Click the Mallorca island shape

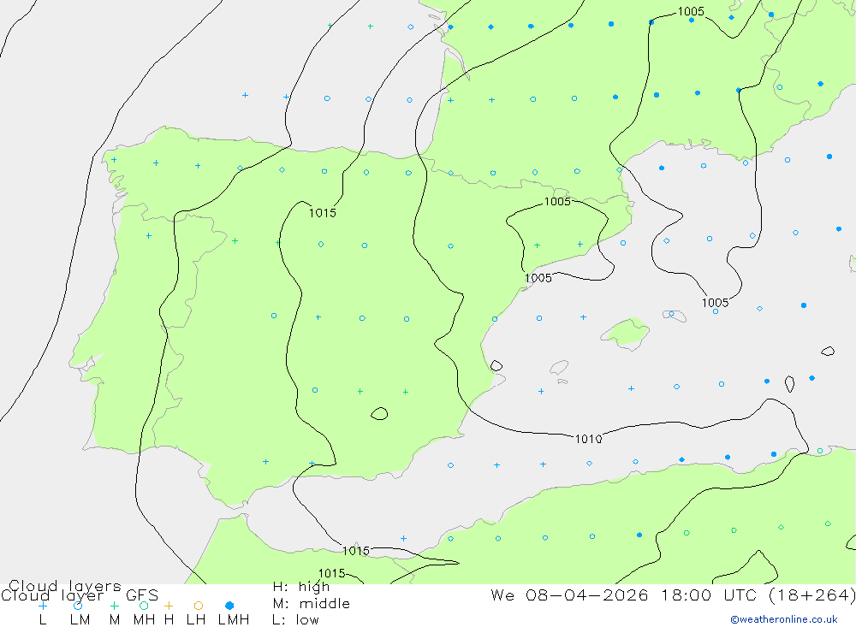click(626, 333)
